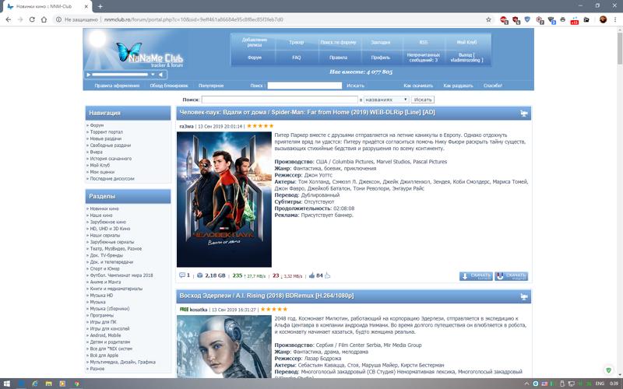Open 'Торрент портал' navigation link

click(x=107, y=131)
